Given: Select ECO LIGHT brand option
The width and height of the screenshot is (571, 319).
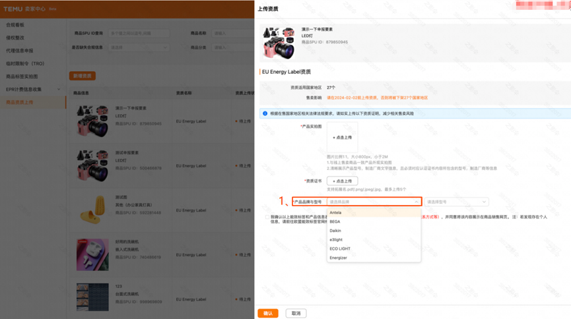Looking at the screenshot, I should point(374,248).
